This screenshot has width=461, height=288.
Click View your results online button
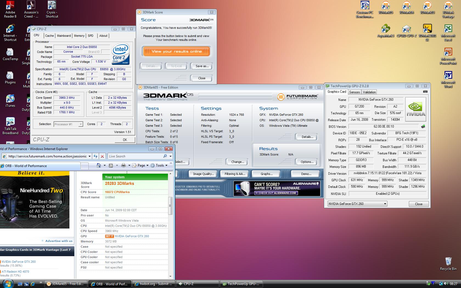(176, 51)
